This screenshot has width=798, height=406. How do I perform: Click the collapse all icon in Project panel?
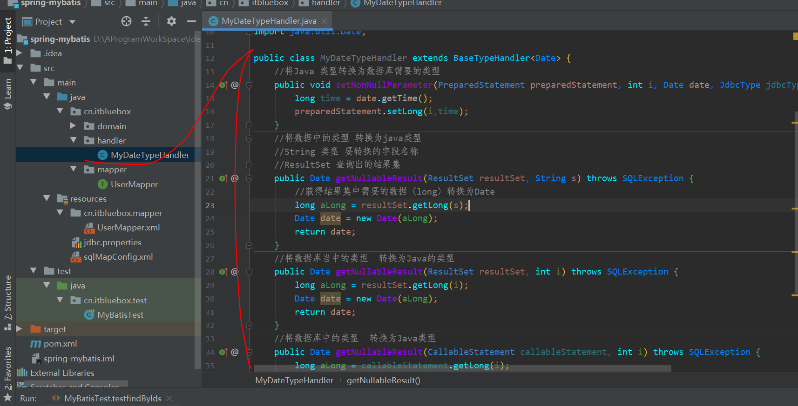coord(146,21)
